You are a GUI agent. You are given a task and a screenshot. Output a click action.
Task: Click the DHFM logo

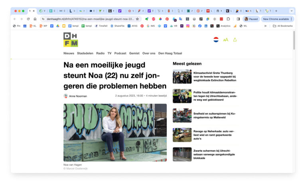click(x=71, y=40)
